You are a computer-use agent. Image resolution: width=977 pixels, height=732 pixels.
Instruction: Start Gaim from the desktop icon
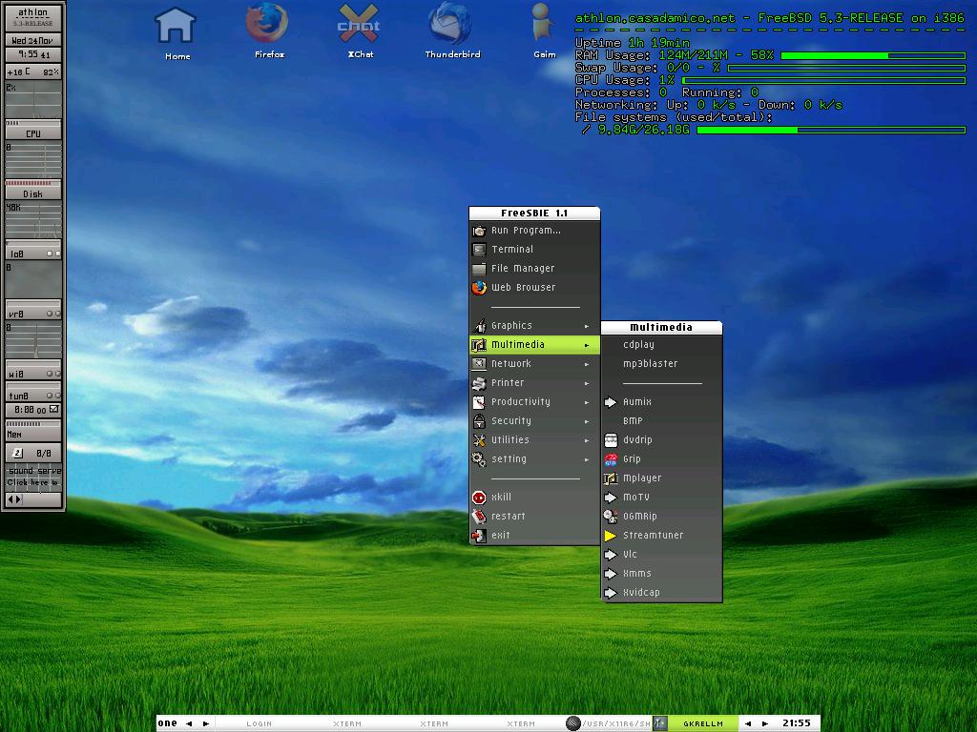544,31
